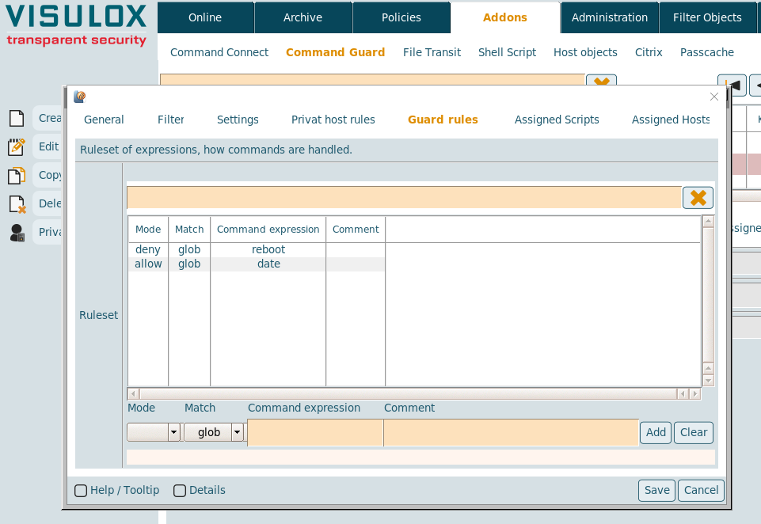Click the Delete document icon in sidebar
This screenshot has width=761, height=524.
(x=17, y=204)
